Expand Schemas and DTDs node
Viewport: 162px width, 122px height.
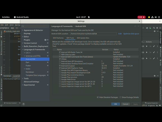point(25,56)
